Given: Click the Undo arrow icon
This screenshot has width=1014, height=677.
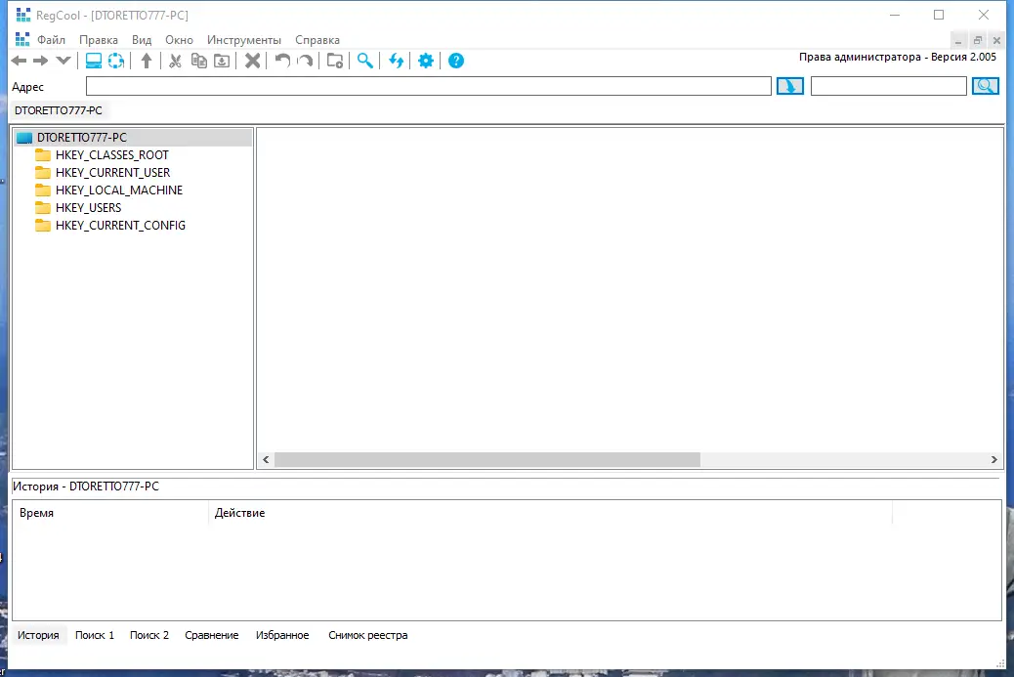Looking at the screenshot, I should (x=282, y=61).
